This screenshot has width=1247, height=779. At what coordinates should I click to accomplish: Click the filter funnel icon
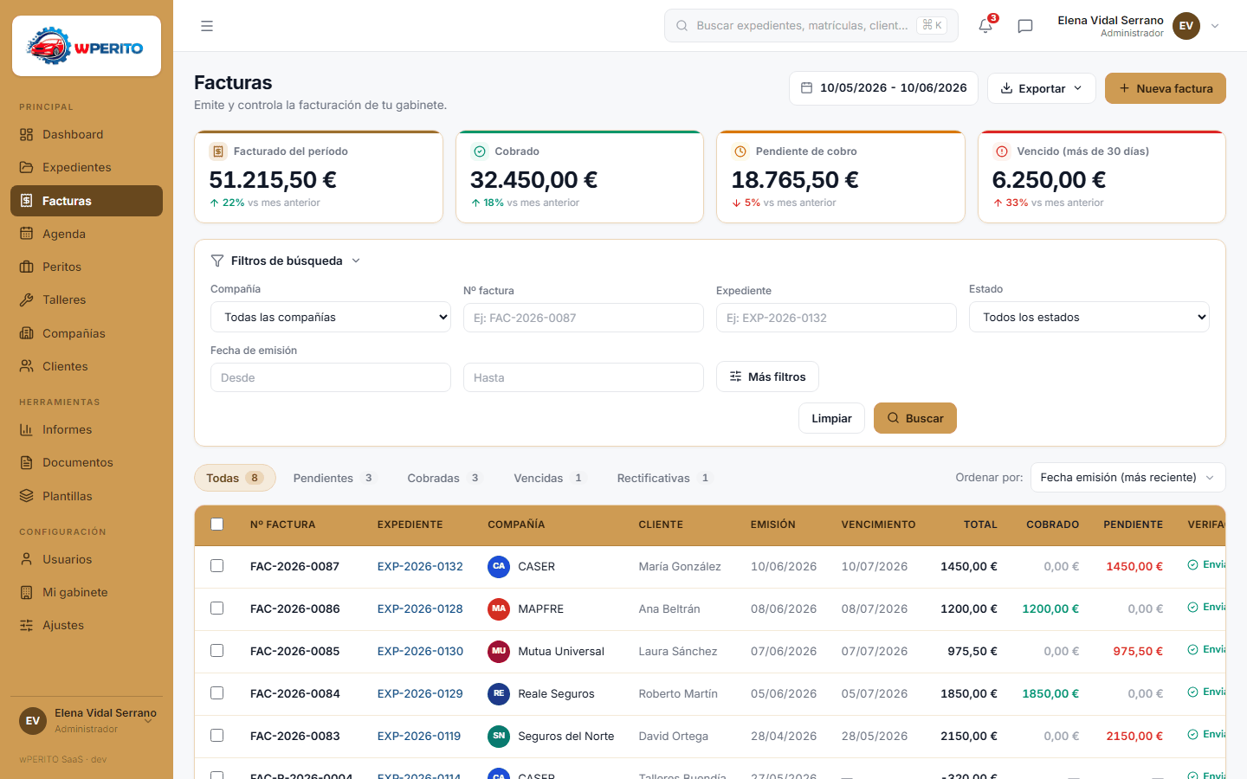coord(217,261)
